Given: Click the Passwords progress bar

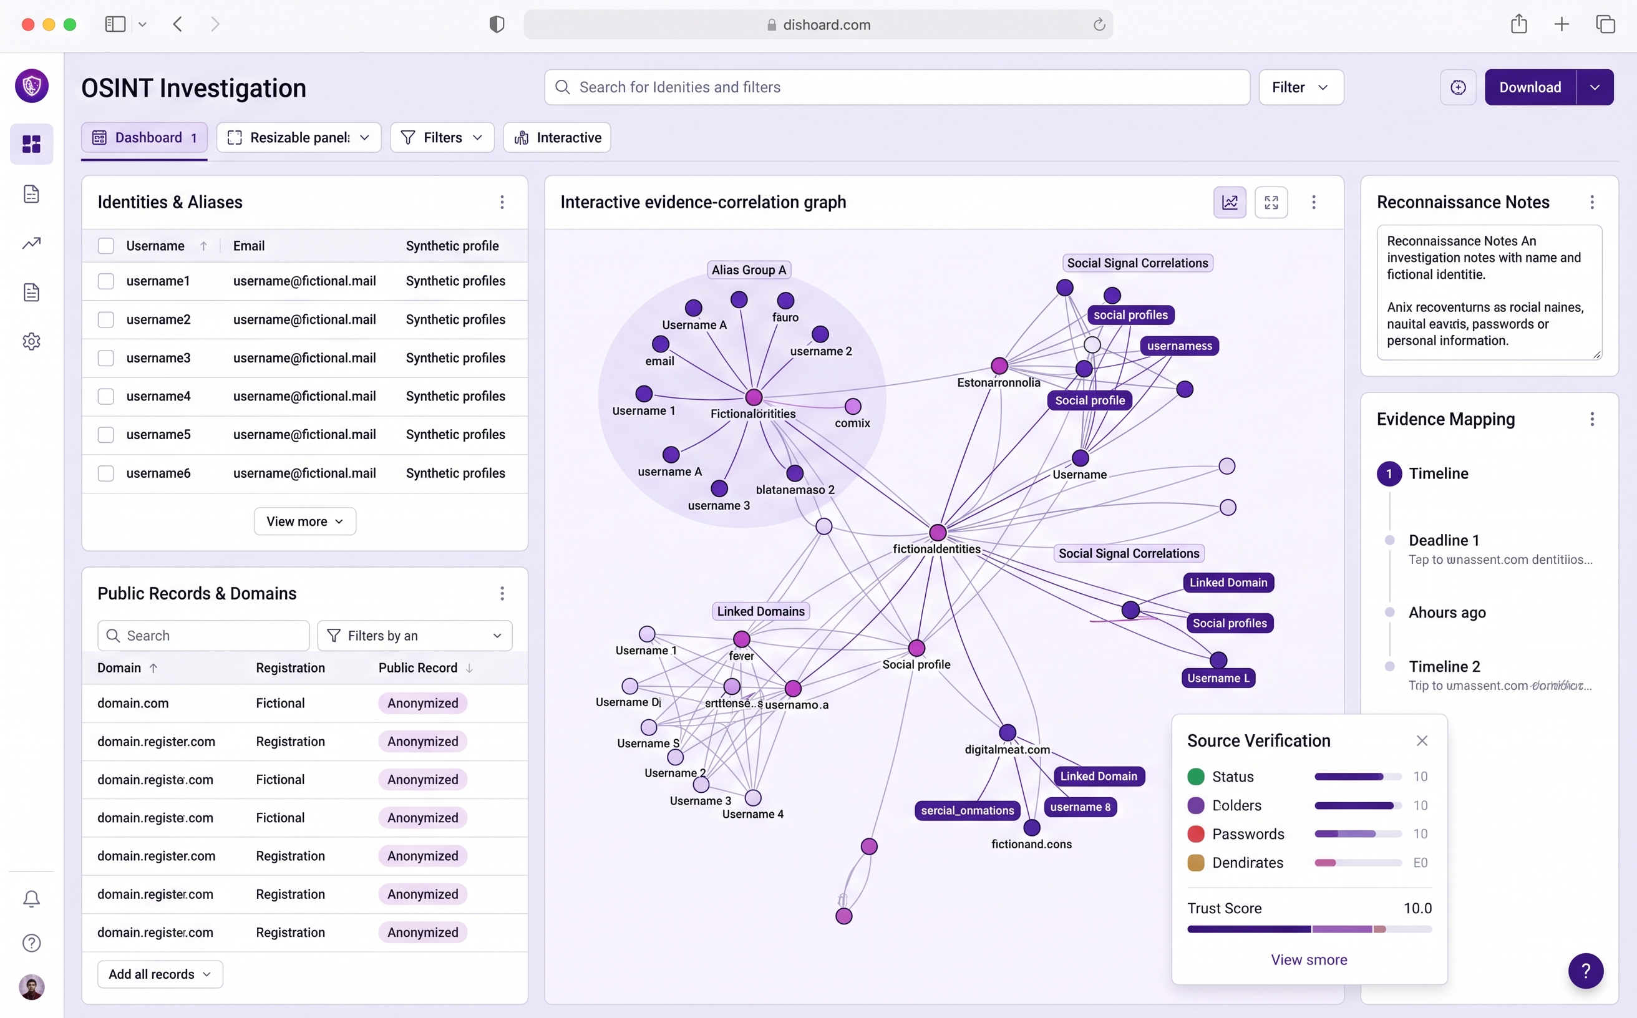Looking at the screenshot, I should (x=1358, y=834).
